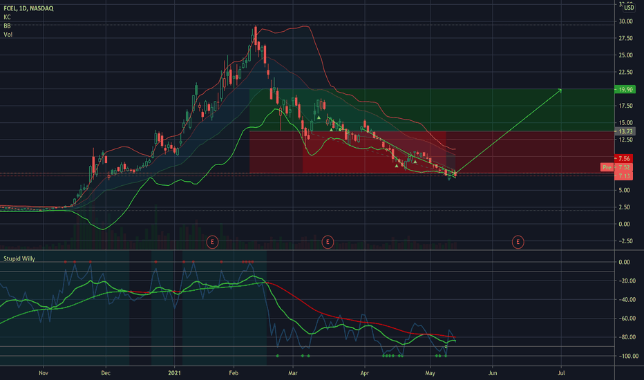Viewport: 644px width, 380px height.
Task: Click the 12.50 price scale value
Action: click(625, 140)
